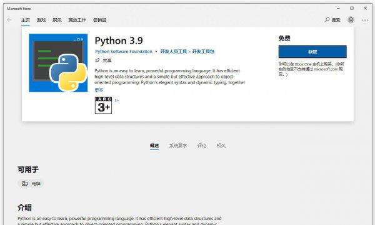This screenshot has width=375, height=225.
Task: Click the Python 3.9 title text
Action: click(x=119, y=41)
